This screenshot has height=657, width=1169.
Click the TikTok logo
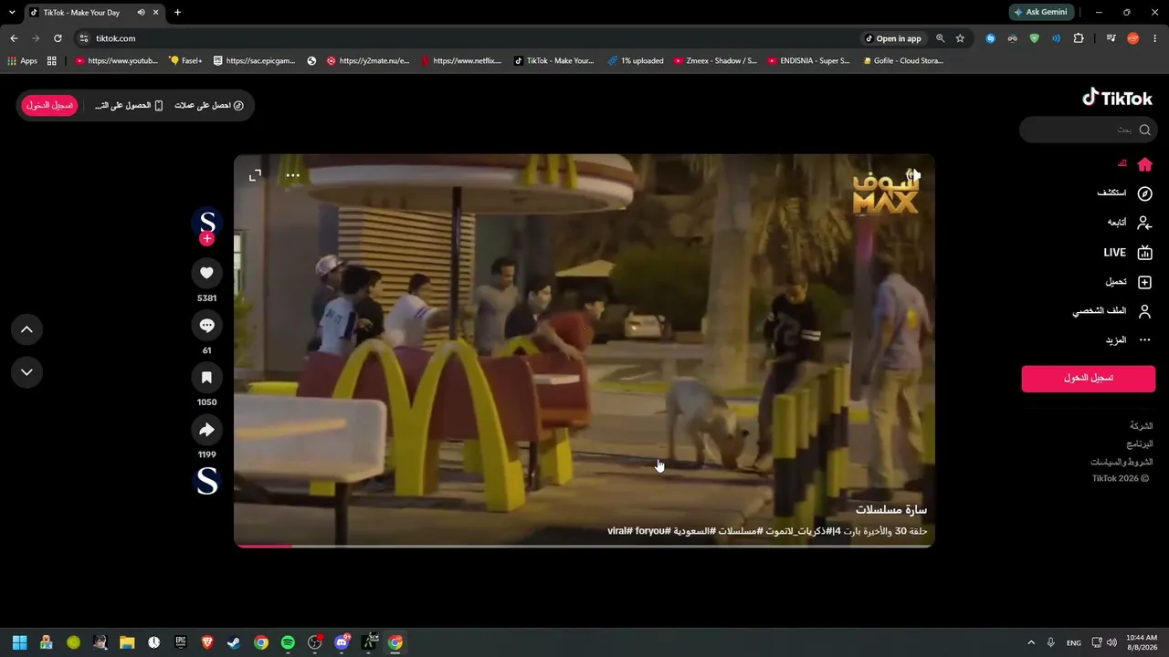tap(1117, 98)
